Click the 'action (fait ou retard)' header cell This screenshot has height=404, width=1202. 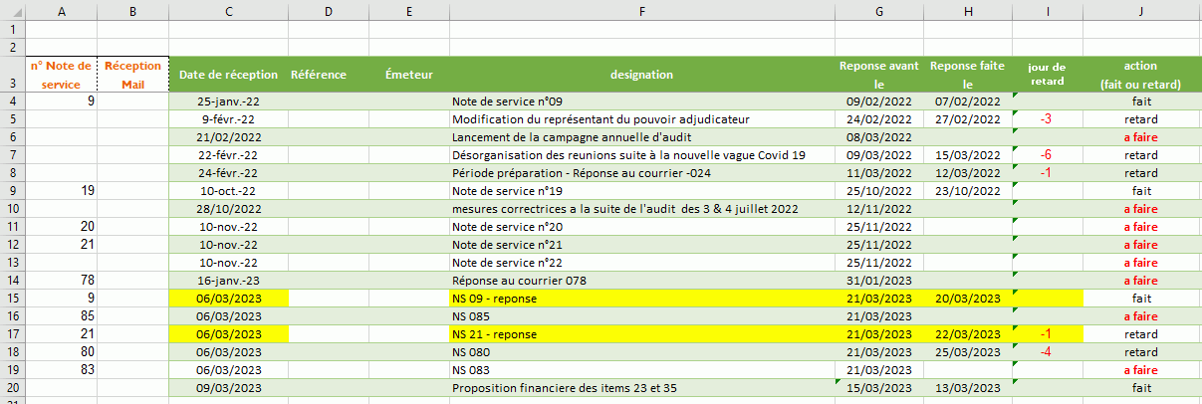(x=1140, y=75)
